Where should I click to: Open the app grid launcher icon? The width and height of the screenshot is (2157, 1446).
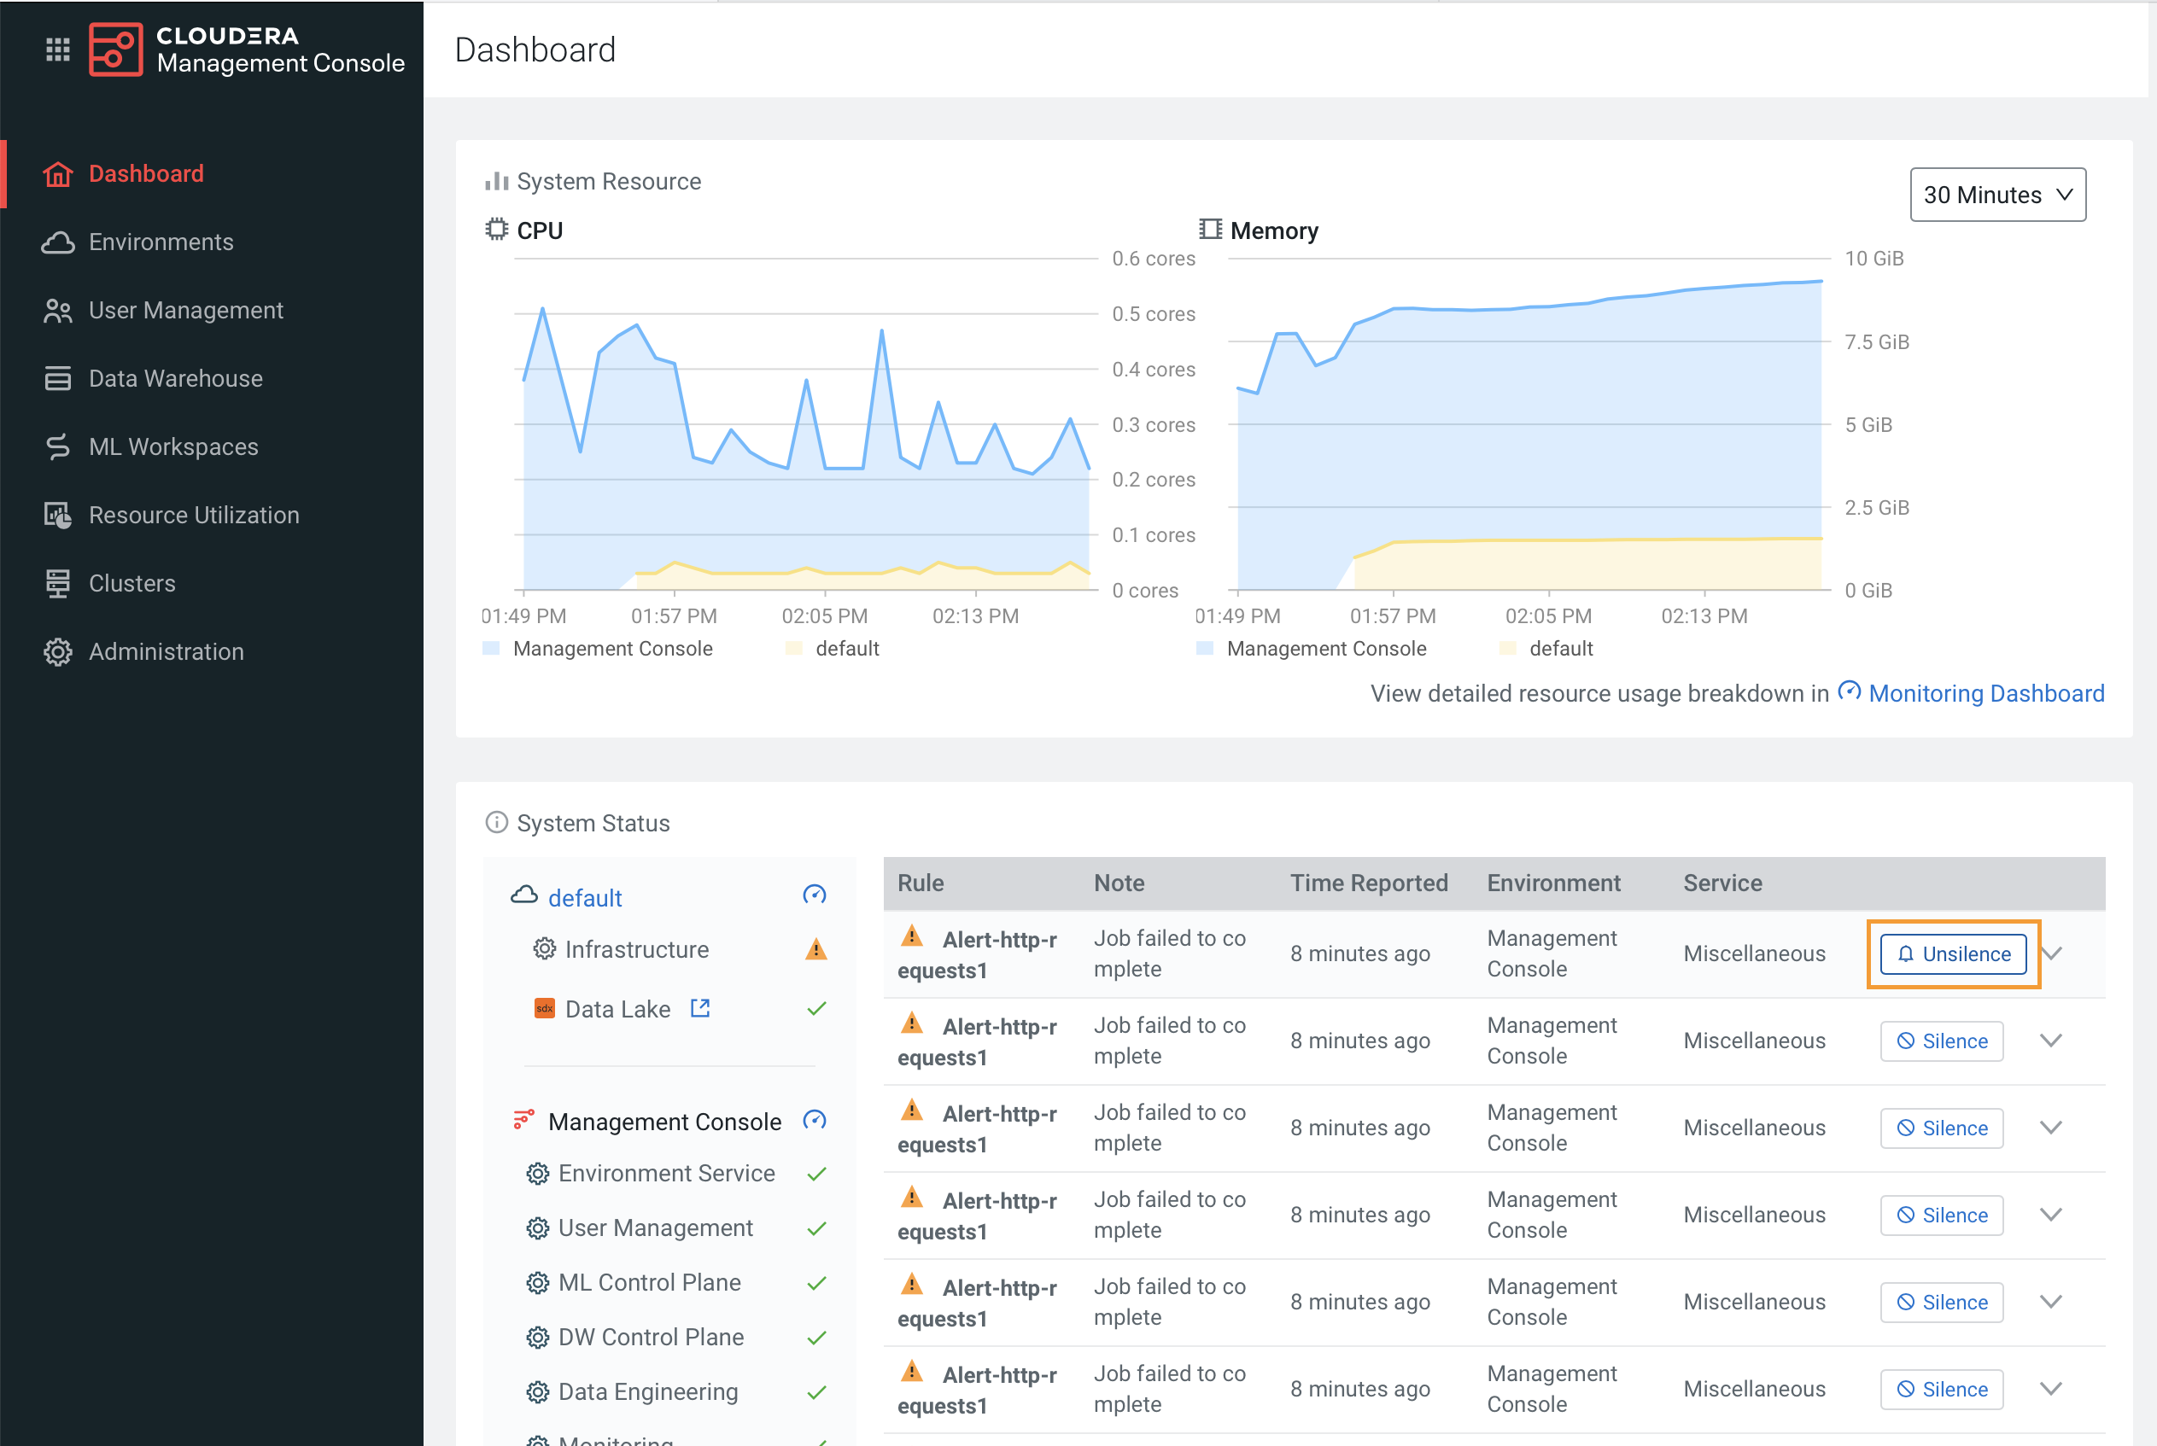57,50
